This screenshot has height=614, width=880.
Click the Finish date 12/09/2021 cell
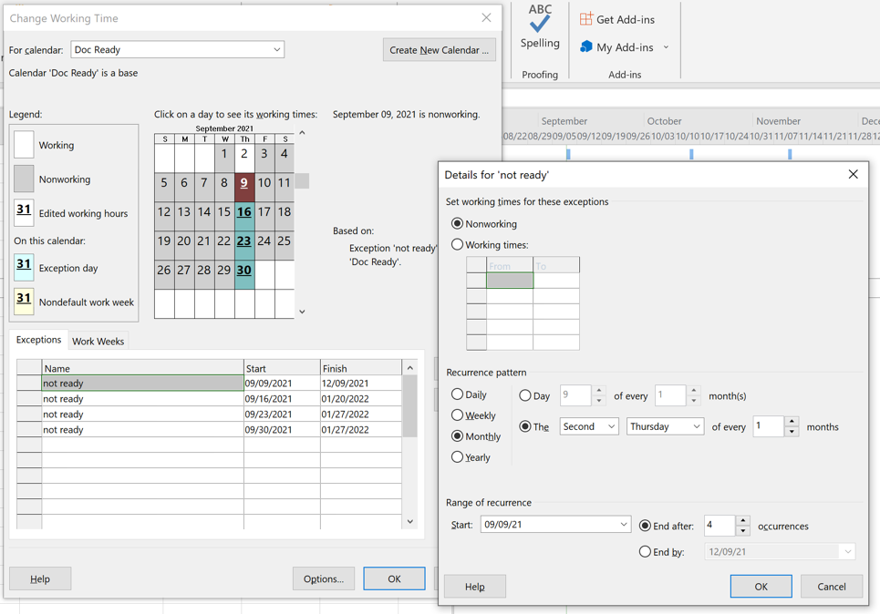tap(361, 383)
